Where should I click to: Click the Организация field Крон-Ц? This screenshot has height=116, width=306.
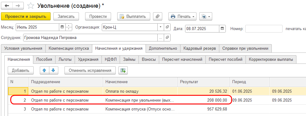(x=130, y=27)
